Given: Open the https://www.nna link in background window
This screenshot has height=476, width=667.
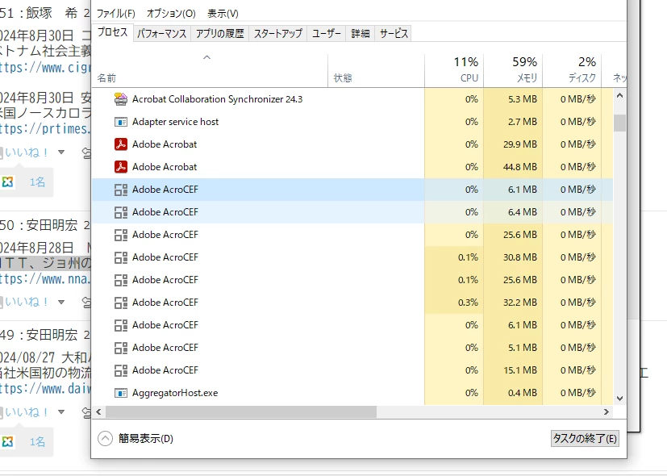Looking at the screenshot, I should pos(45,279).
